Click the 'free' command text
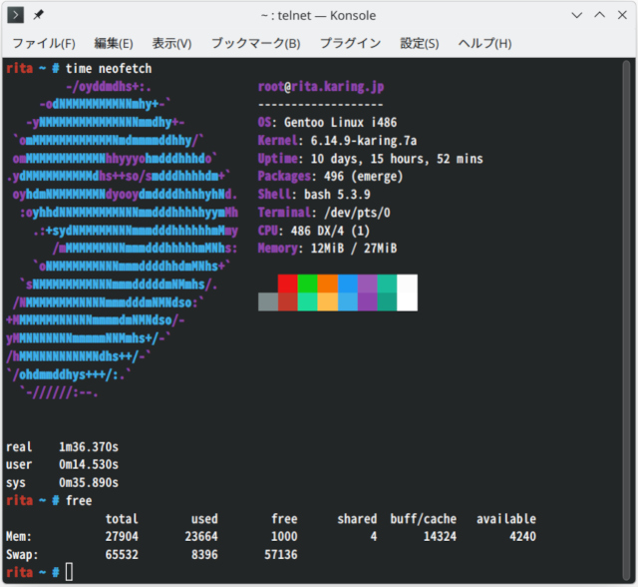The width and height of the screenshot is (638, 587). point(79,500)
